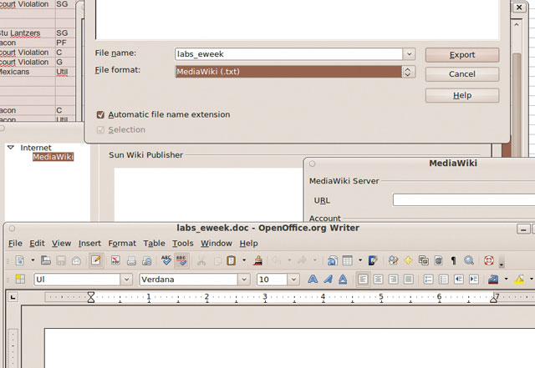Open the Navigator star icon

(x=408, y=260)
